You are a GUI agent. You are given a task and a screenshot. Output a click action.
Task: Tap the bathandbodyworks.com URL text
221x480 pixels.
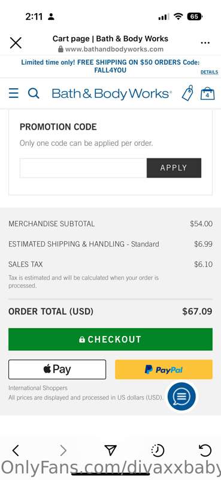114,49
